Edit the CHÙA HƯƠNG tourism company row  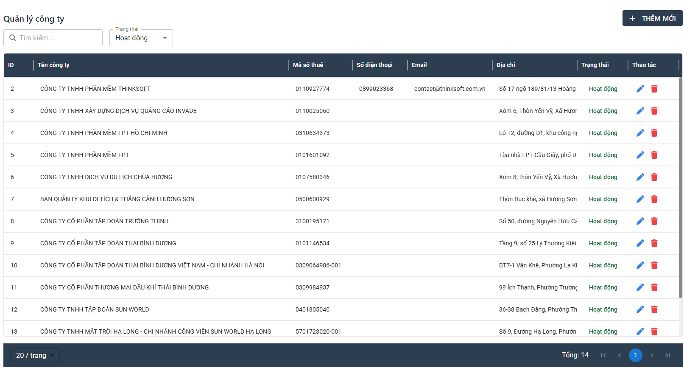(x=640, y=177)
